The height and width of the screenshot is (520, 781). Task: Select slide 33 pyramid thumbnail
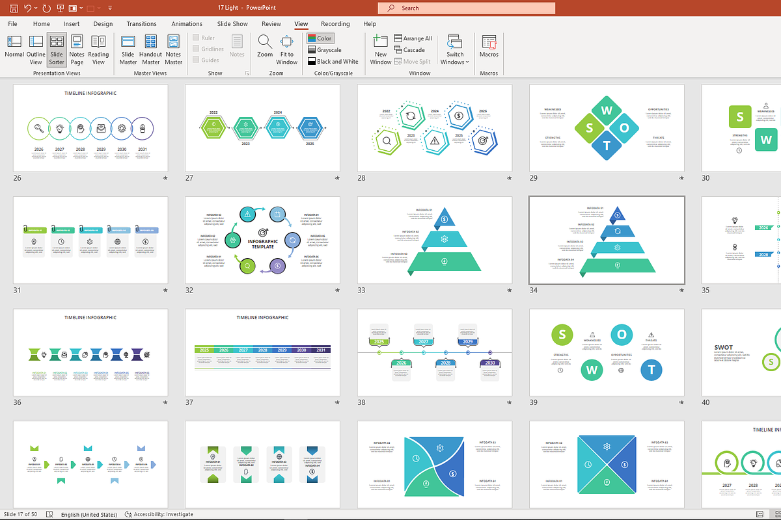click(x=434, y=240)
